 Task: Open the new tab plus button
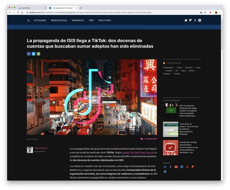click(81, 8)
